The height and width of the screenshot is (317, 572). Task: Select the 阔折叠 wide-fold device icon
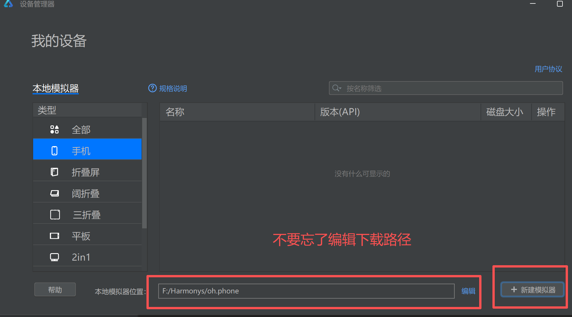(x=54, y=193)
